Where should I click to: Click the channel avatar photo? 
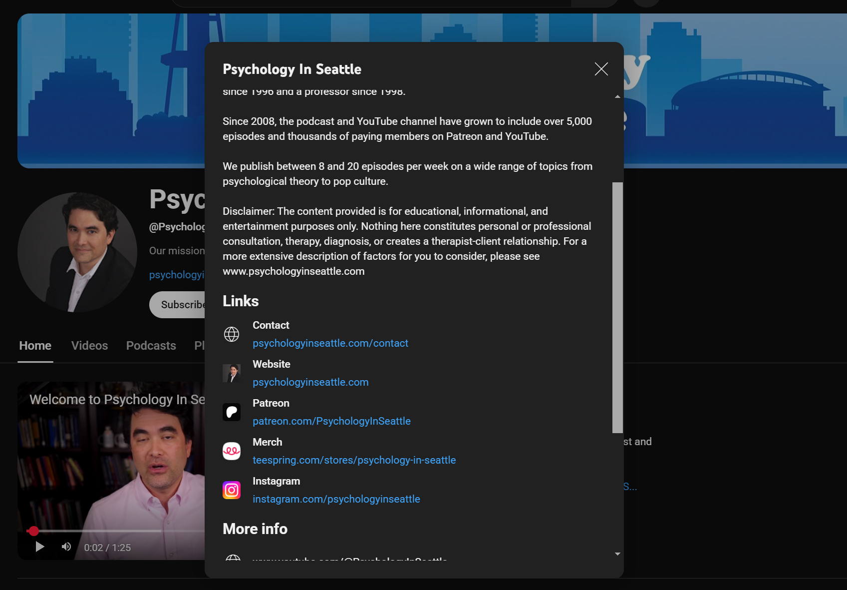pos(77,252)
